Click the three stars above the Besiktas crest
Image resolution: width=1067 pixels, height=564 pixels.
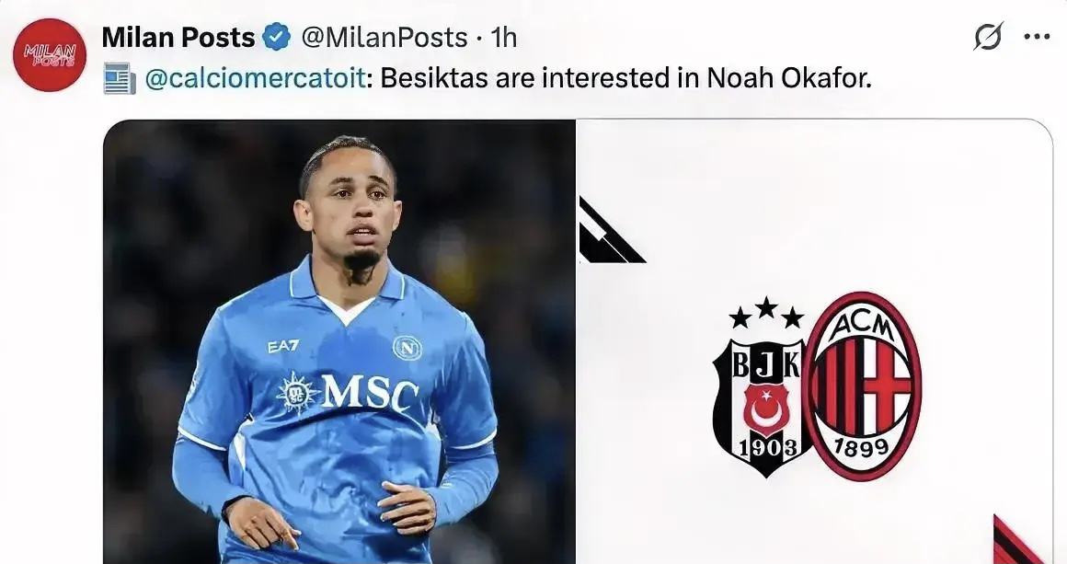pyautogui.click(x=765, y=313)
